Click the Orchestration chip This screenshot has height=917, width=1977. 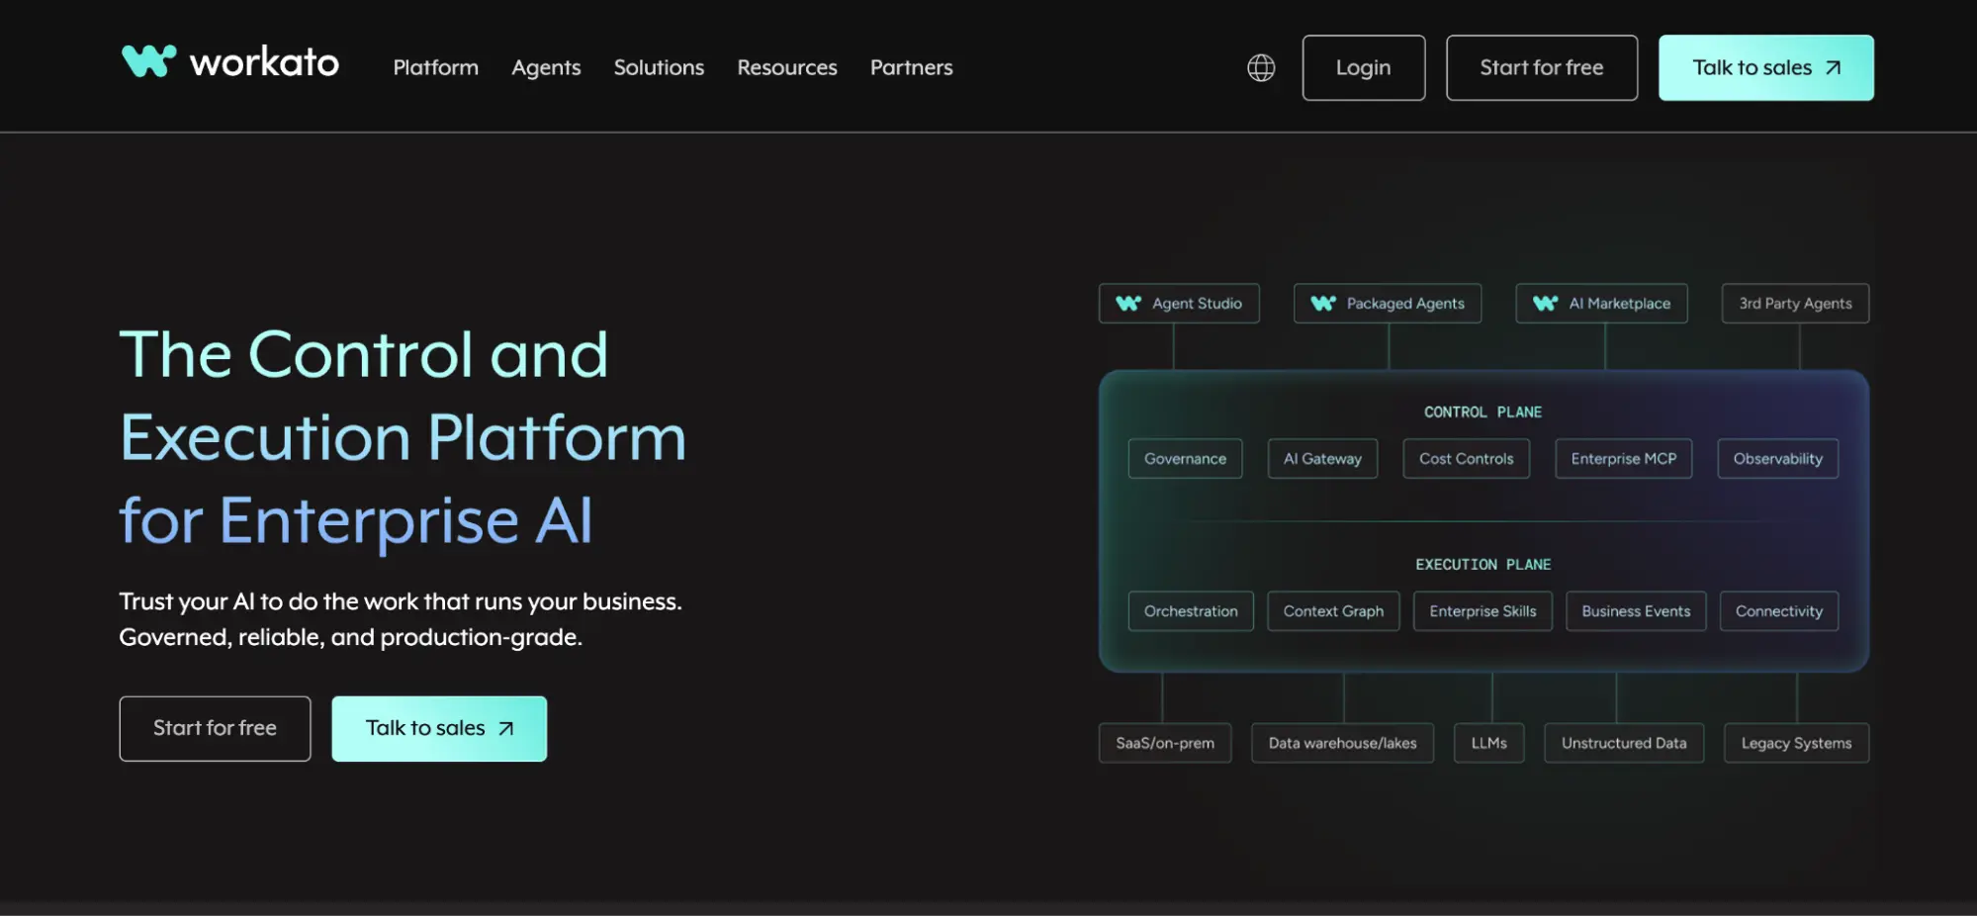click(x=1191, y=611)
